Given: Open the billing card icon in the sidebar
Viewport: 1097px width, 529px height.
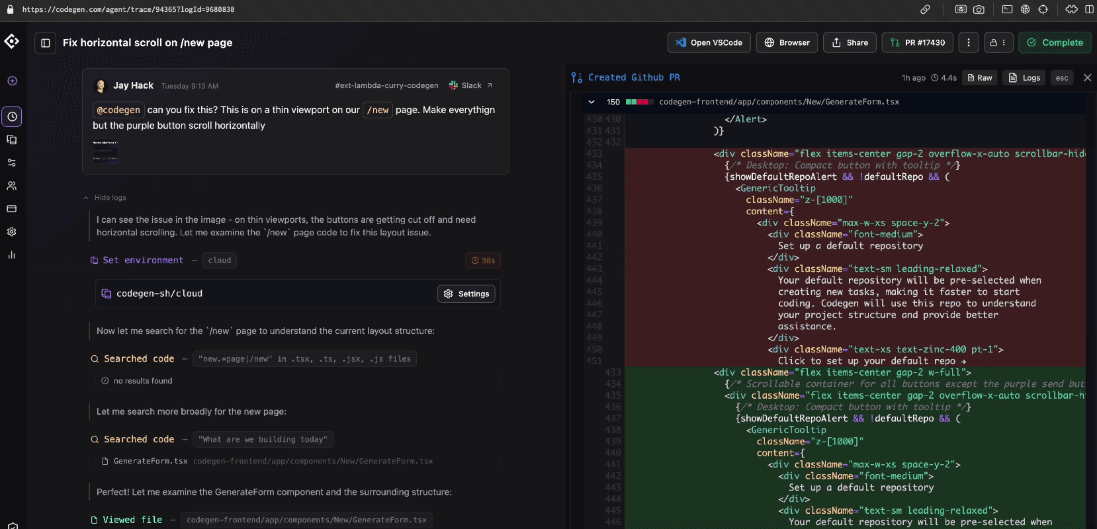Looking at the screenshot, I should 12,208.
